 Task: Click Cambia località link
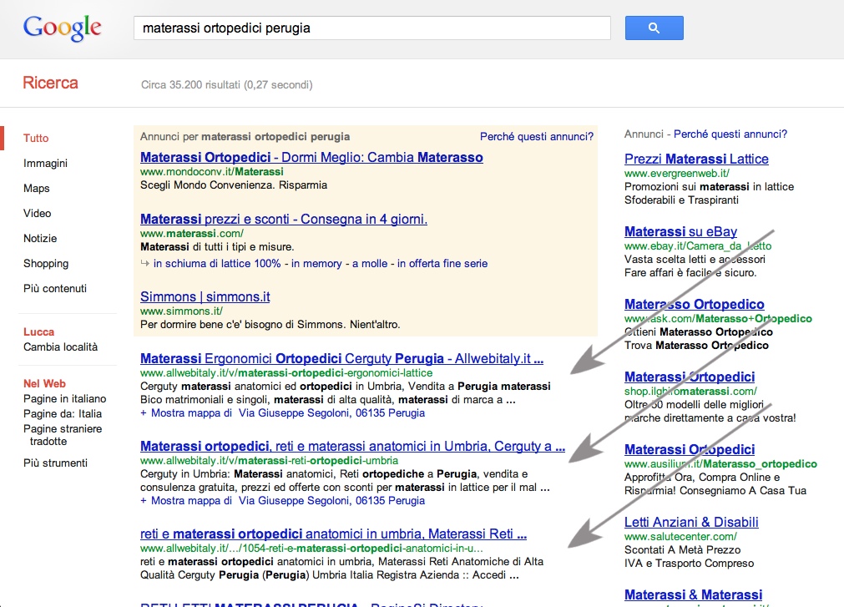pos(60,347)
